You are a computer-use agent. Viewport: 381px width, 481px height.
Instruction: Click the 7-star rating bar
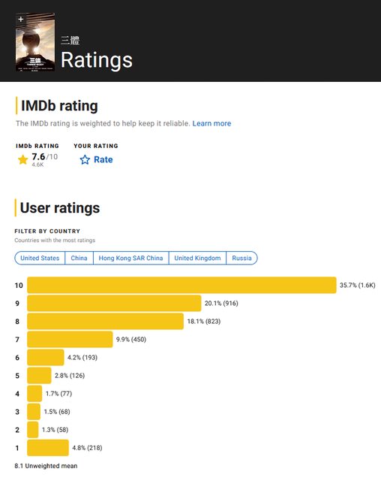[x=70, y=339]
